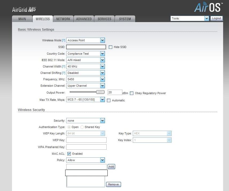
Task: Expand the Wireless Mode dropdown
Action: (x=86, y=40)
